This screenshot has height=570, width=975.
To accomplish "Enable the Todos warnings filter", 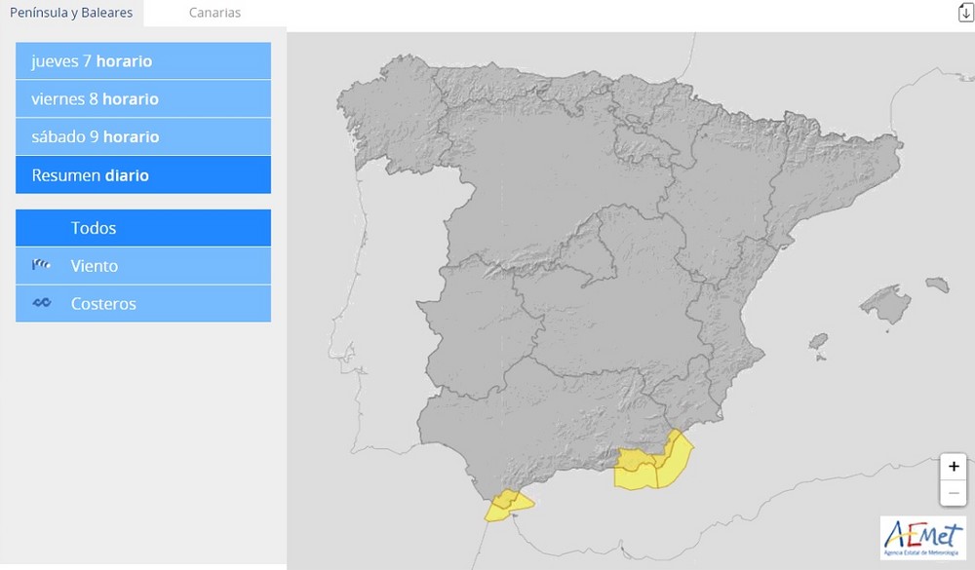I will (x=142, y=227).
